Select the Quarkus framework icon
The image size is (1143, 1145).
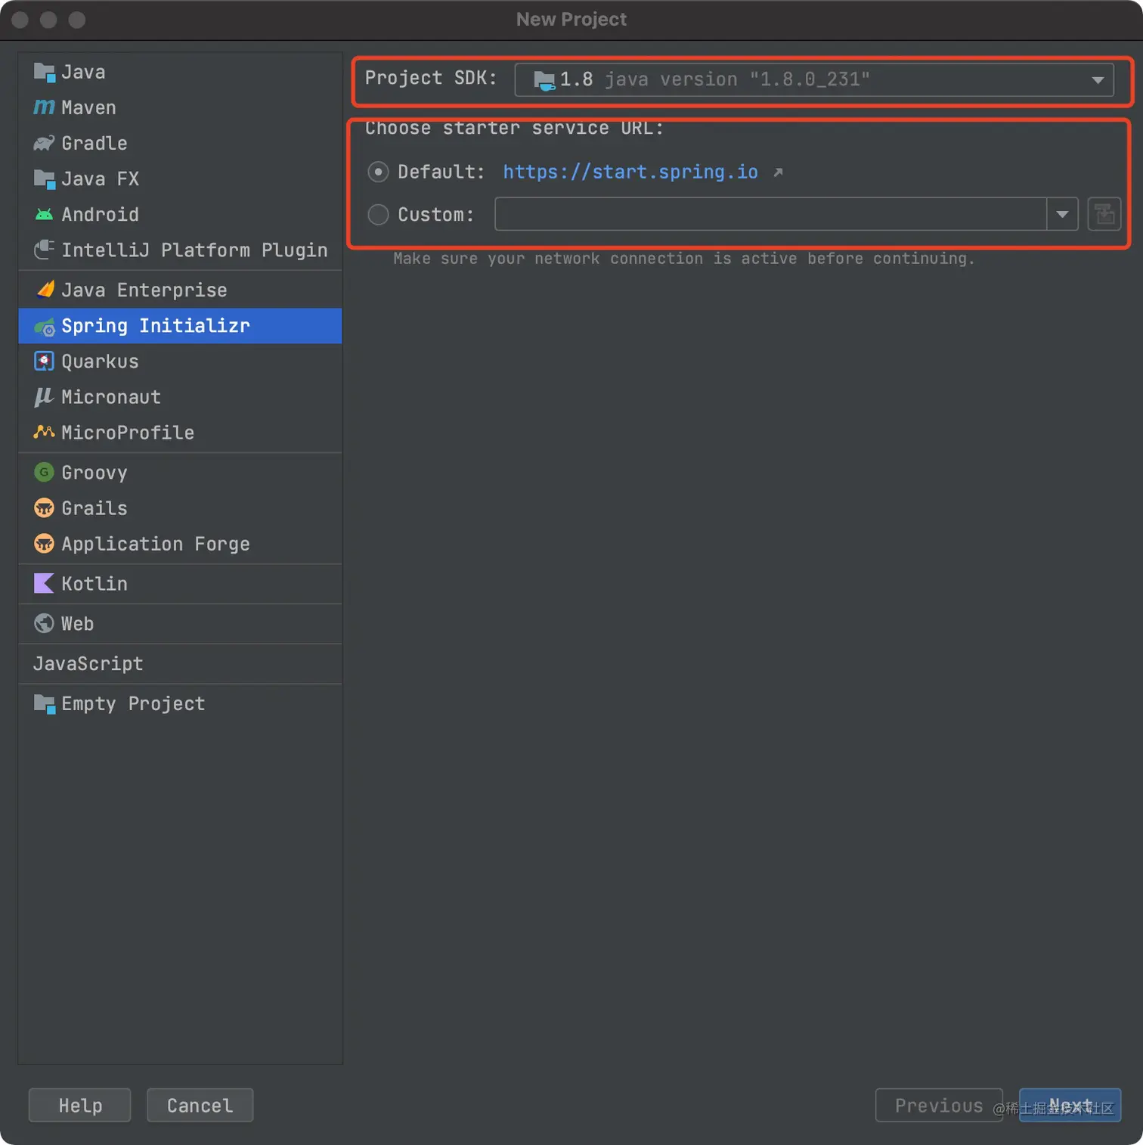coord(43,361)
